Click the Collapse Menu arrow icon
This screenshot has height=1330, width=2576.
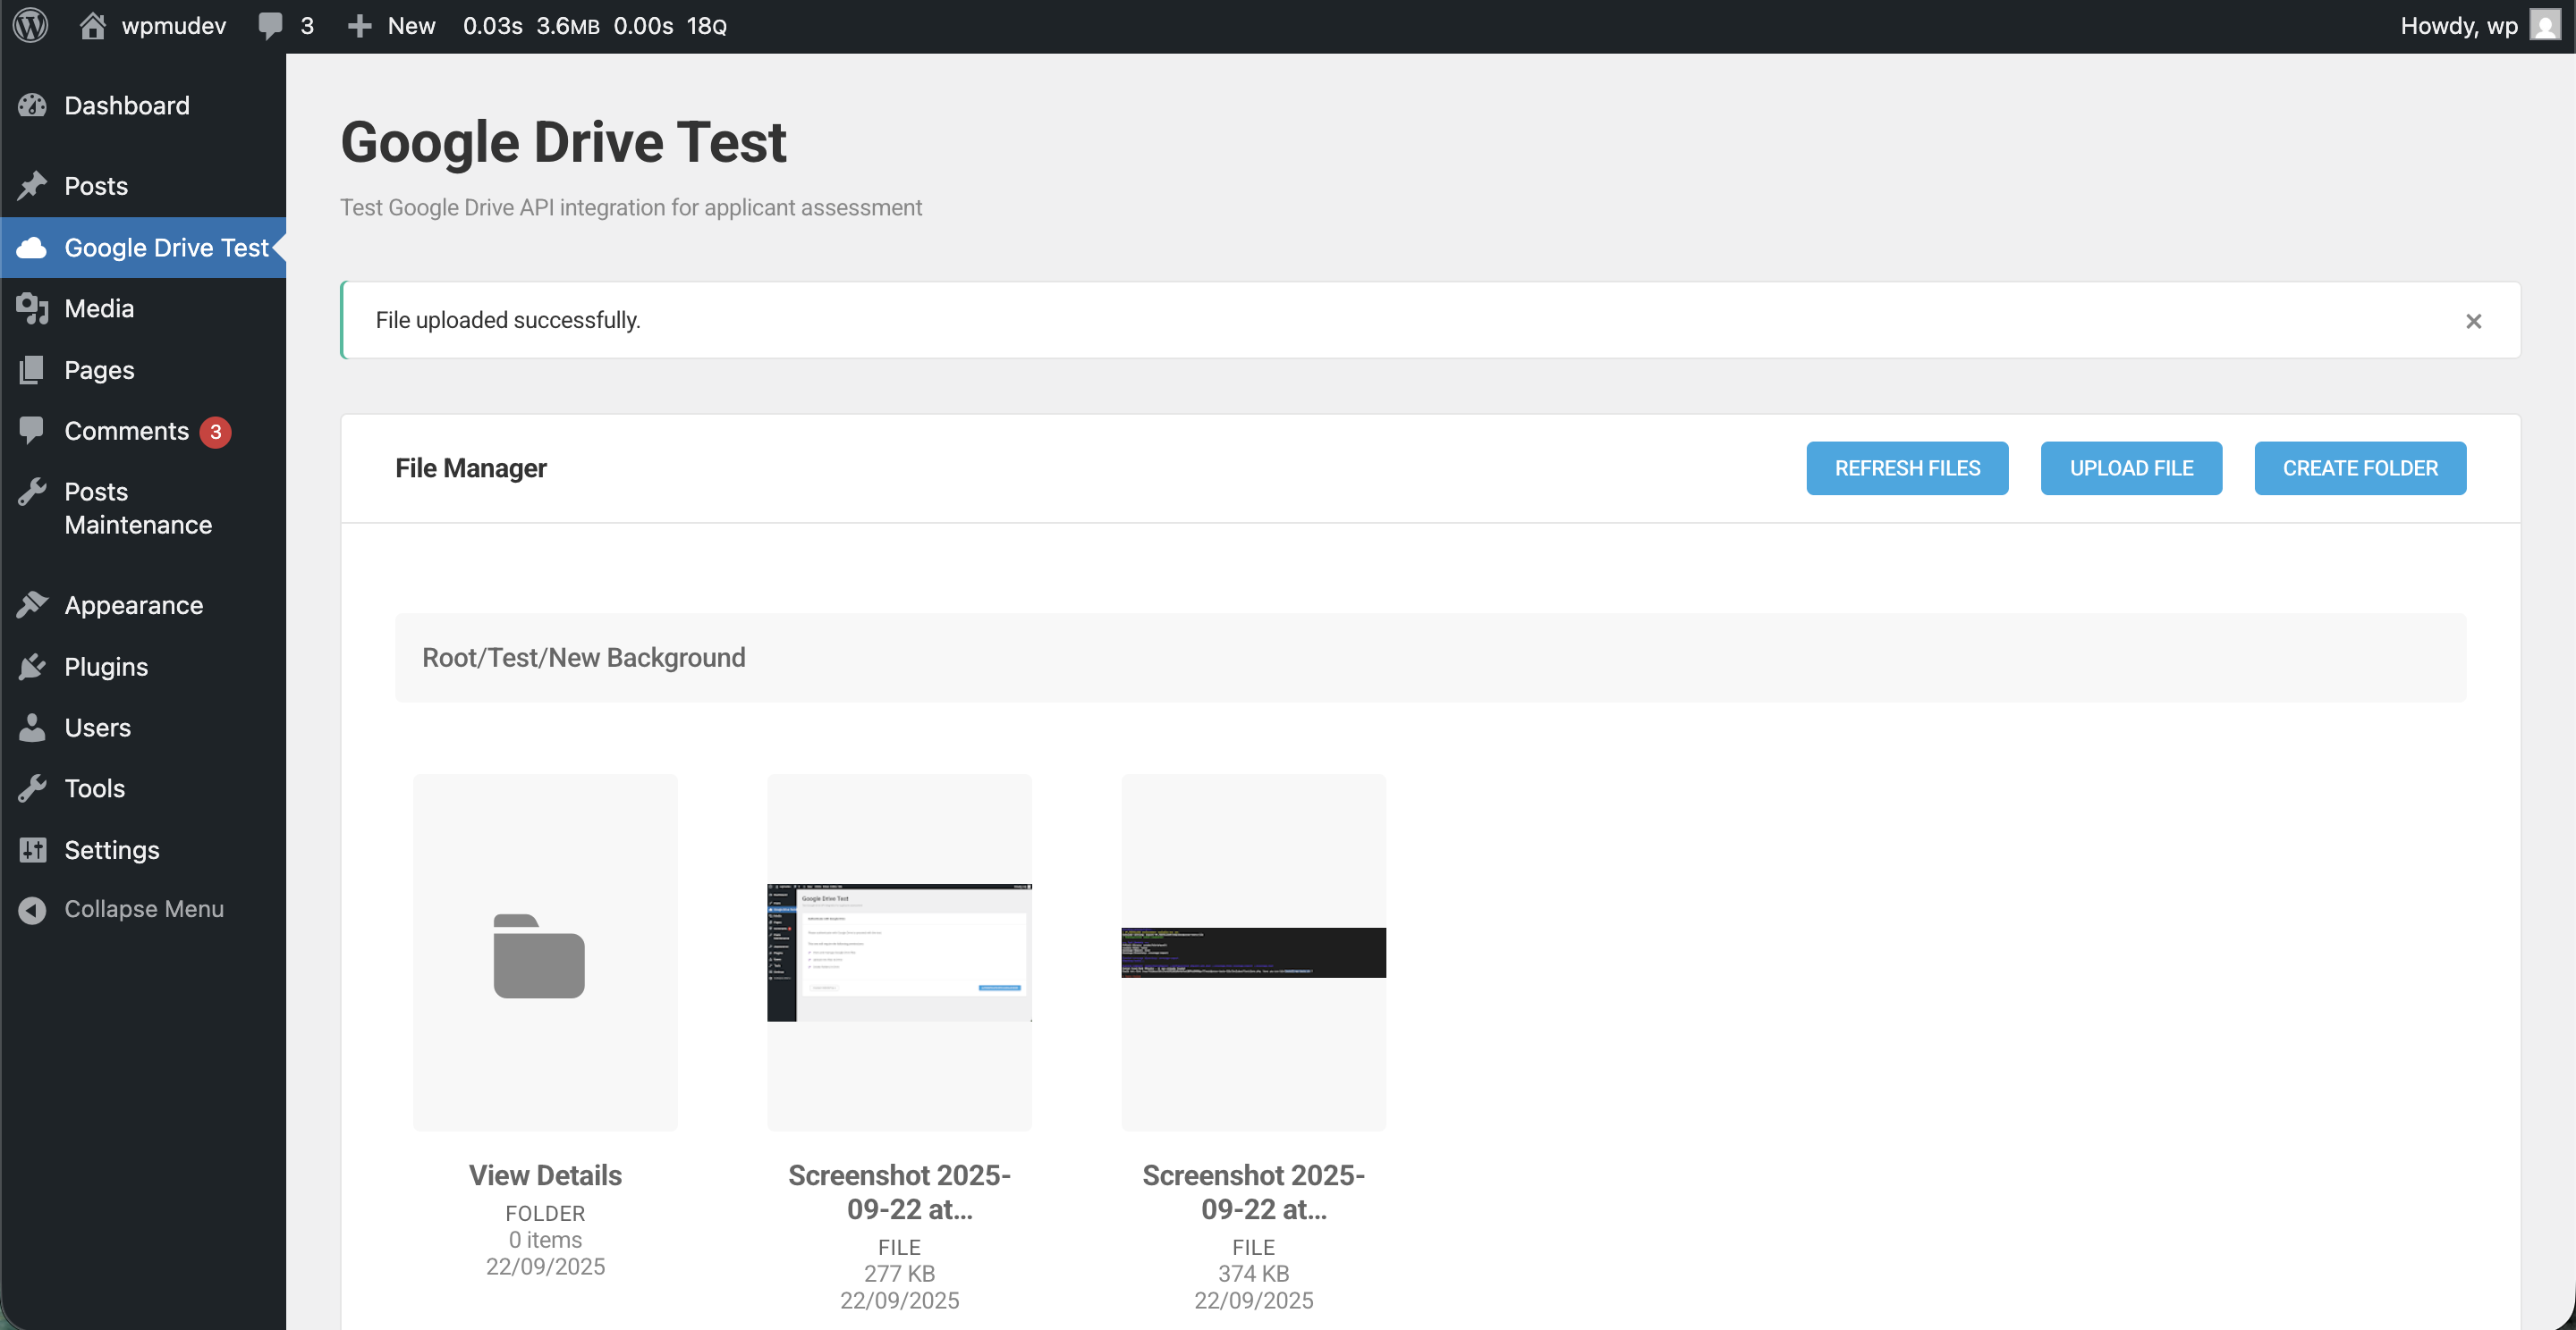point(32,909)
